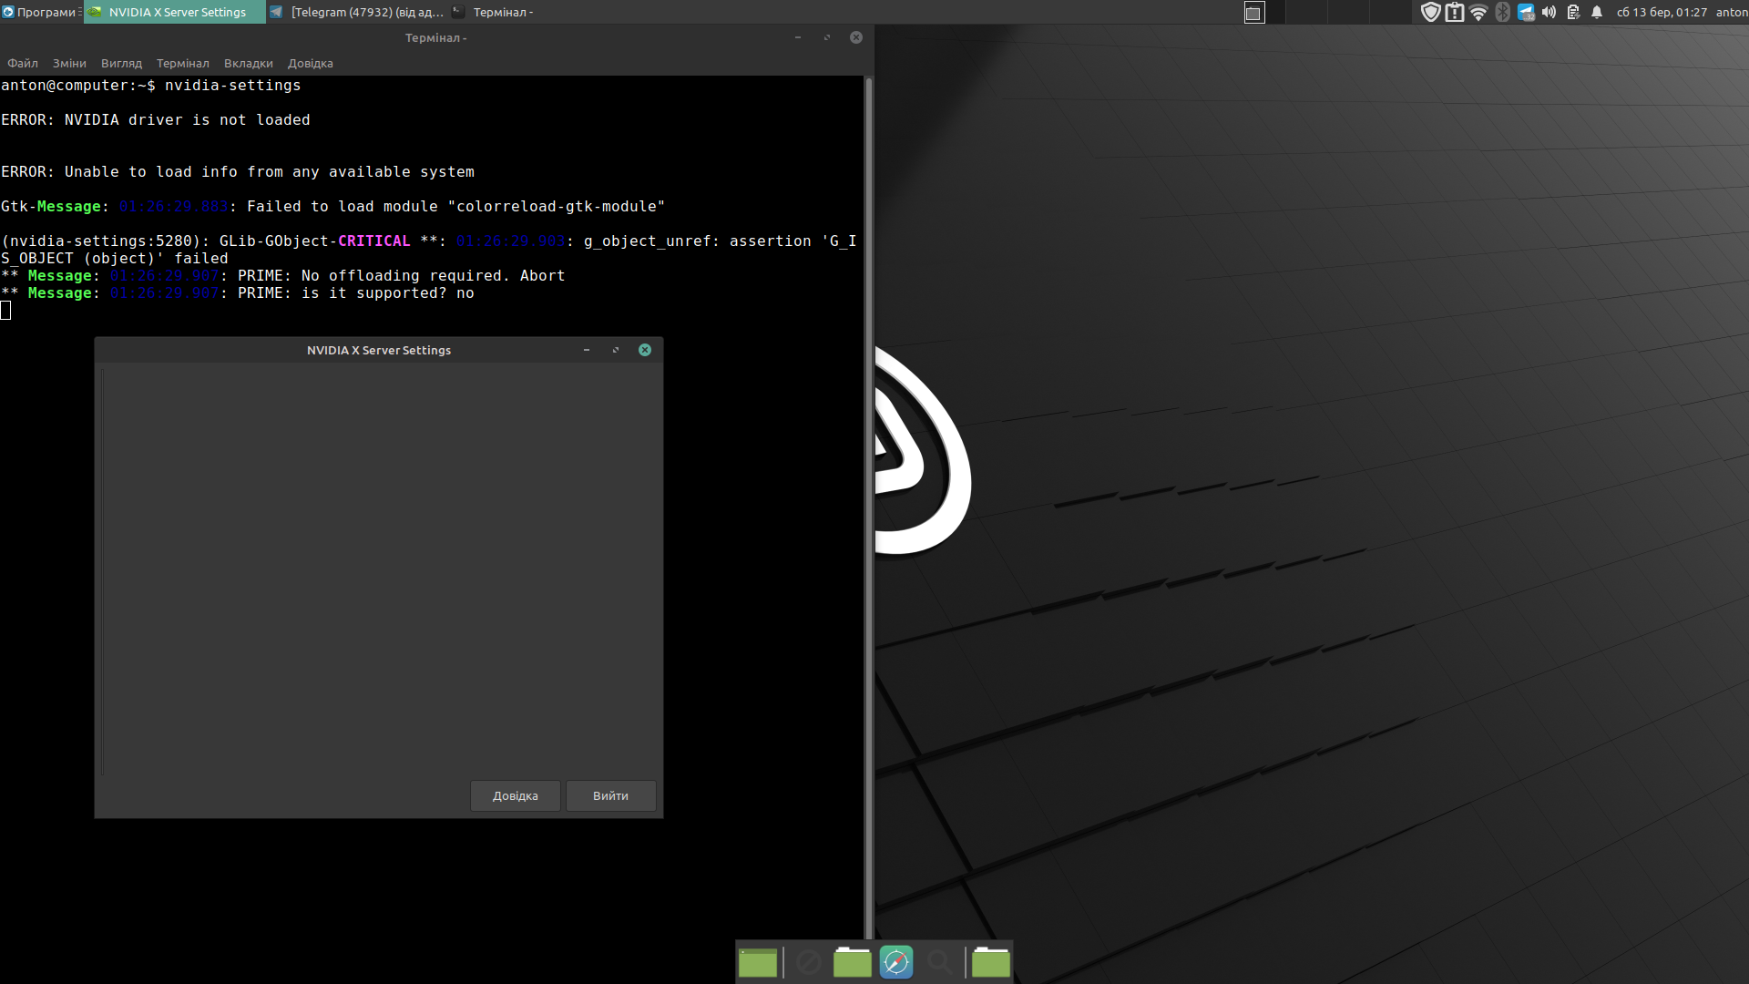This screenshot has height=984, width=1749.
Task: Click the 'anton@computer:~$ nvidia-settings' prompt line
Action: coord(151,86)
